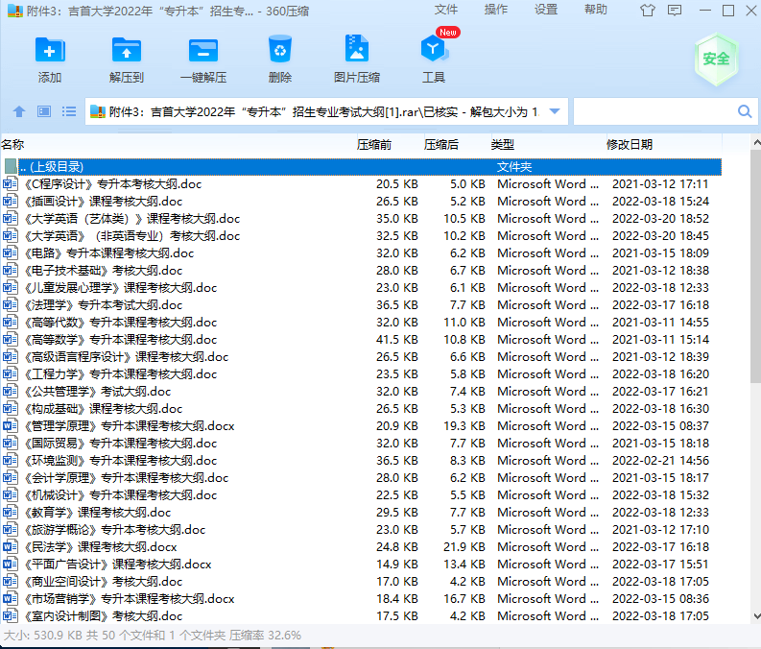
Task: Click the green 安全 security shield badge
Action: [716, 59]
